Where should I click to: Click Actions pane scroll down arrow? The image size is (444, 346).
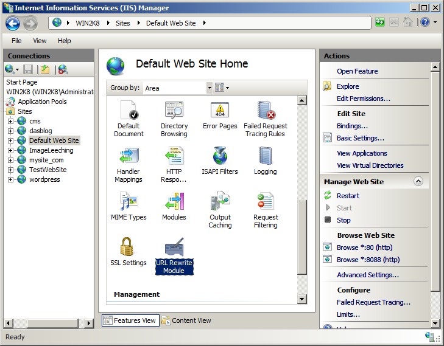[435, 323]
